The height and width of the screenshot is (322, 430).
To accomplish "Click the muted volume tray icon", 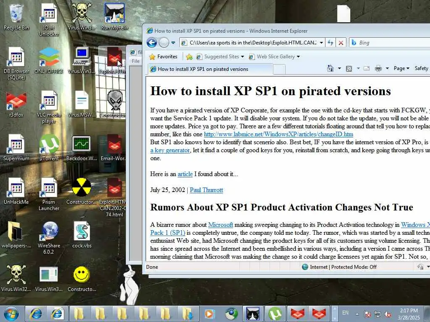I will 388,314.
